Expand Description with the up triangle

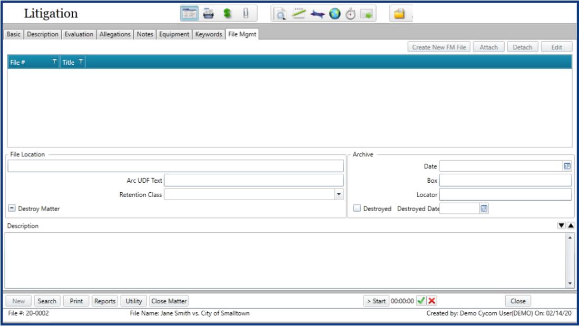pos(571,225)
